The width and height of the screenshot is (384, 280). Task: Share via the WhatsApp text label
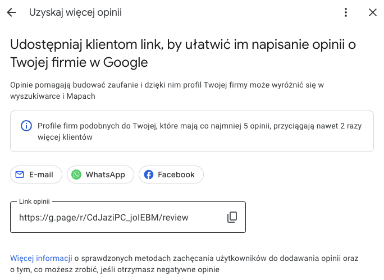[x=105, y=175]
